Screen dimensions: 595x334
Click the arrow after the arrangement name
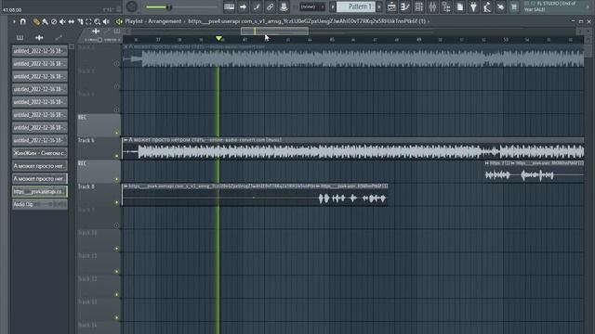(x=429, y=21)
